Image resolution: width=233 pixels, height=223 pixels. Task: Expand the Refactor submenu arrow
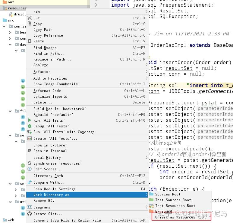pyautogui.click(x=146, y=71)
